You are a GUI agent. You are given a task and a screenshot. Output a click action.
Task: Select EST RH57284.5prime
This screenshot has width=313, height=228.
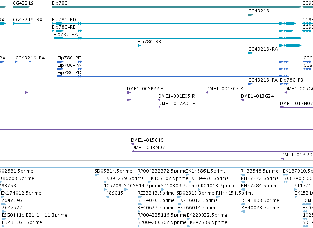(243, 189)
